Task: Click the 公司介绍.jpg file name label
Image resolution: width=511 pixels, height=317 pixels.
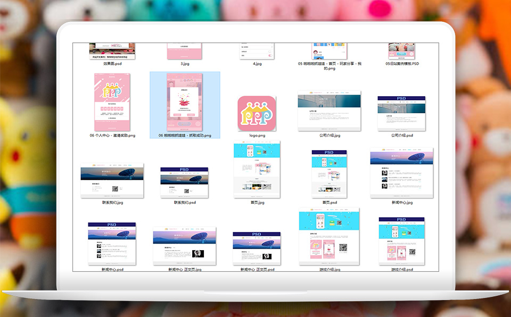Action: 329,135
